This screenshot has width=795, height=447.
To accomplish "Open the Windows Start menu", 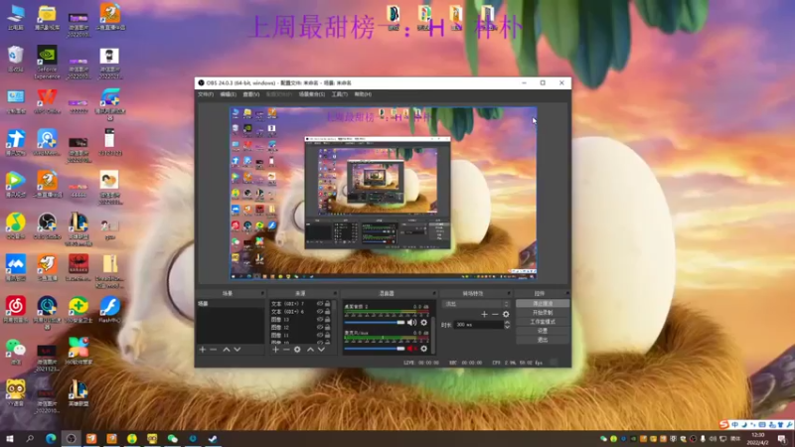I will 10,439.
